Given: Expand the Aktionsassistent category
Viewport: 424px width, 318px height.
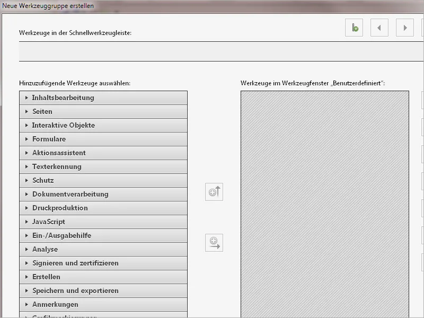Looking at the screenshot, I should pos(103,153).
